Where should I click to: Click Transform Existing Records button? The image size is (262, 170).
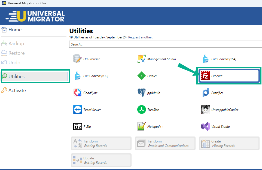[x=101, y=143]
